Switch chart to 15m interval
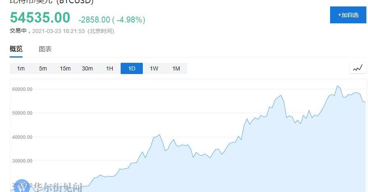Image resolution: width=368 pixels, height=192 pixels. tap(65, 68)
